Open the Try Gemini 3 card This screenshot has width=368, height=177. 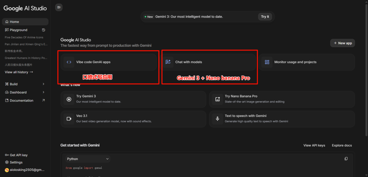(x=133, y=99)
